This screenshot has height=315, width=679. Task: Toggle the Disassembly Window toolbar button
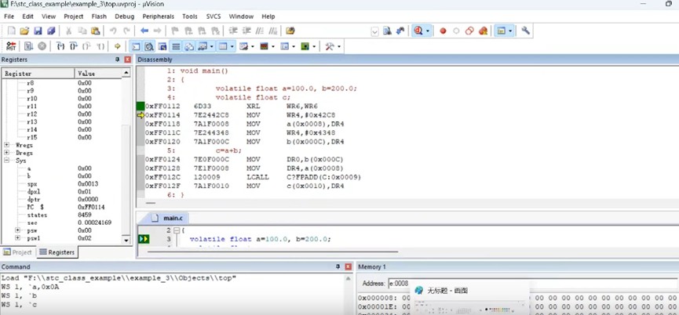149,46
